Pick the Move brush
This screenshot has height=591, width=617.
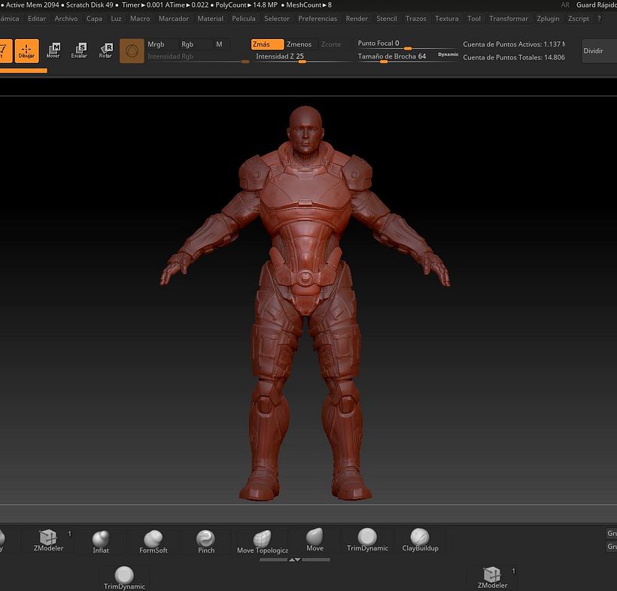pyautogui.click(x=315, y=540)
